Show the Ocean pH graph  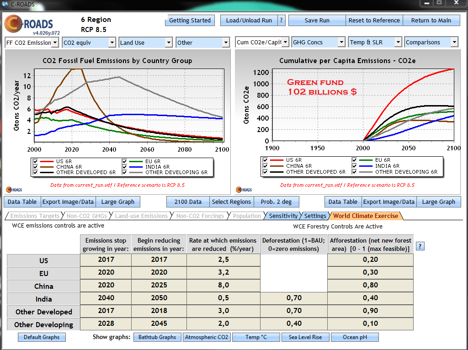point(355,337)
